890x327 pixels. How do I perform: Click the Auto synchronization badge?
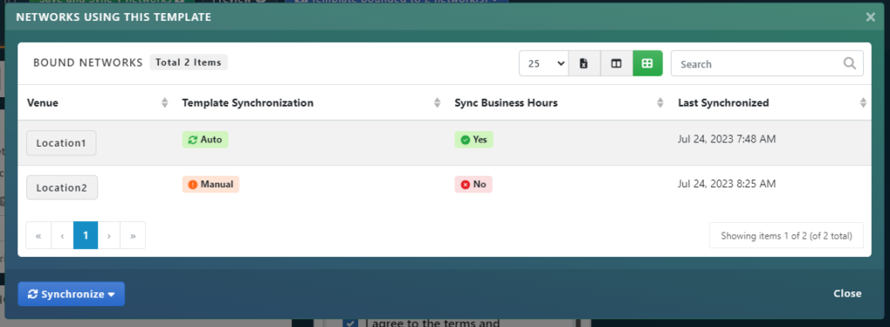pos(205,140)
